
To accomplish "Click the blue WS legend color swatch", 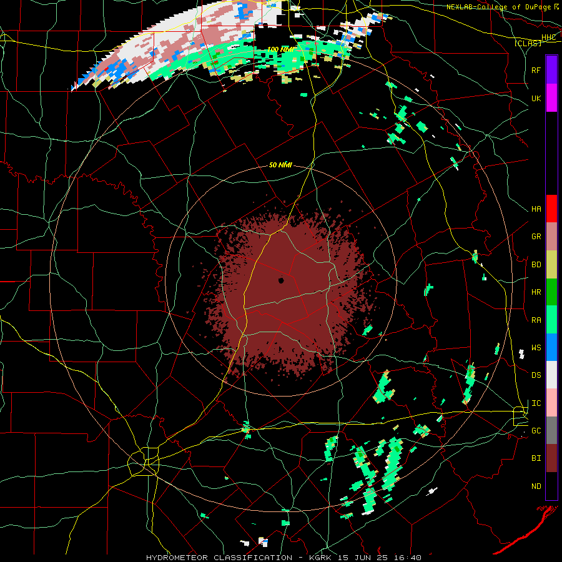I will (551, 347).
